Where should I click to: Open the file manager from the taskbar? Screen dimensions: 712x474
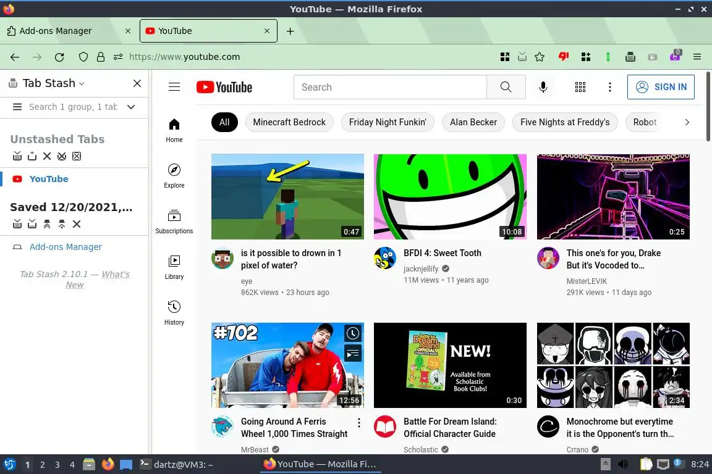(x=89, y=465)
